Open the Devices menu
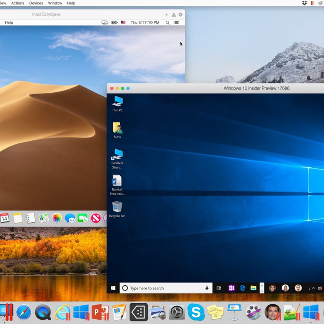This screenshot has width=324, height=324. [x=36, y=3]
